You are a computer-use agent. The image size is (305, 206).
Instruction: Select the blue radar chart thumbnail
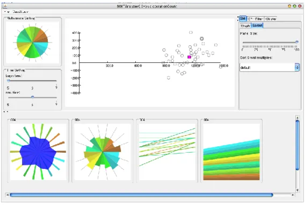pos(38,152)
